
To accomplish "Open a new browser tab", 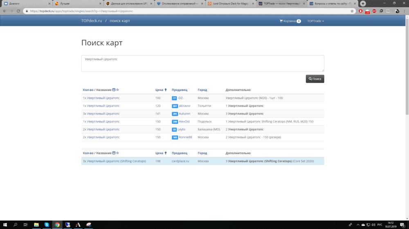I will [x=363, y=3].
